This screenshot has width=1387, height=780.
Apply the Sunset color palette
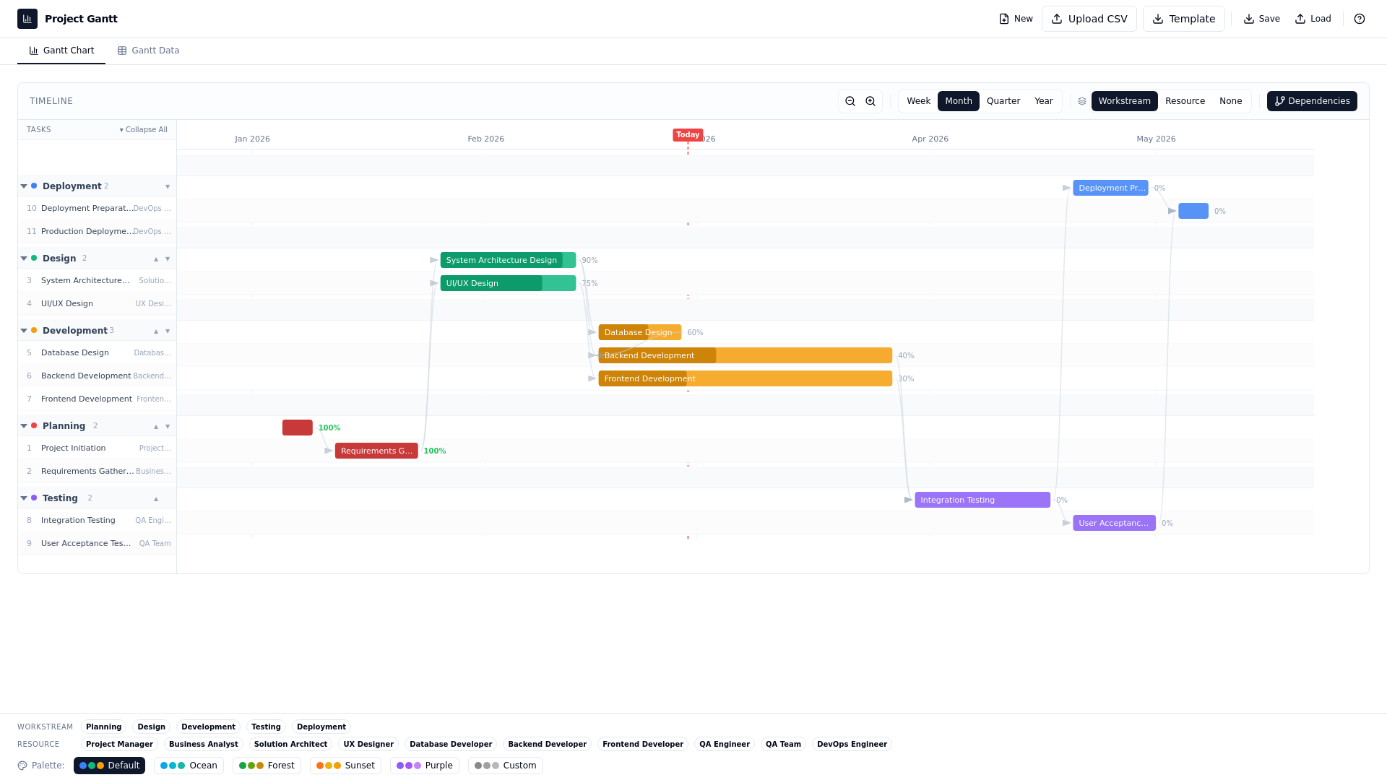(345, 765)
